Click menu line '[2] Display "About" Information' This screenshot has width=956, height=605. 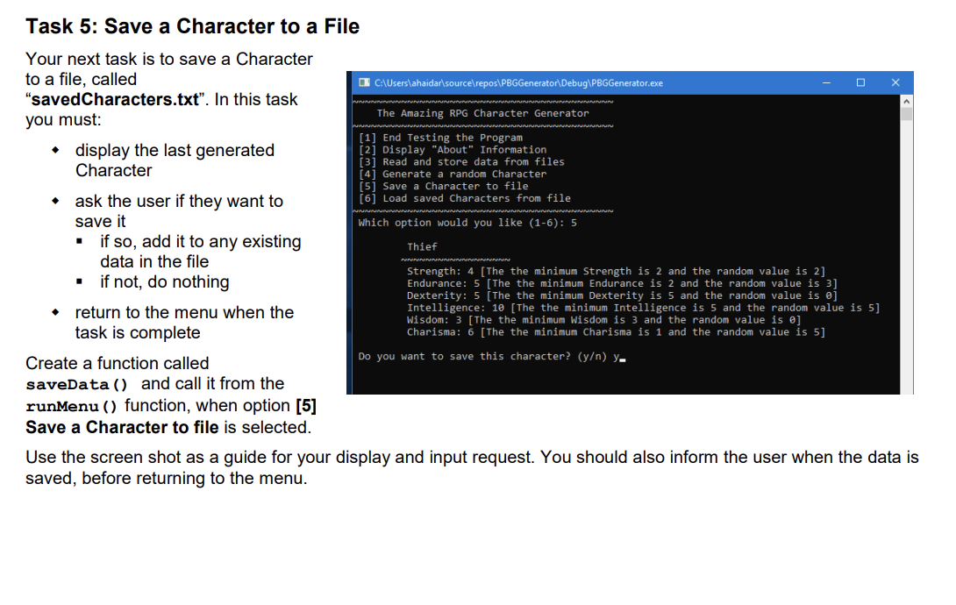click(x=453, y=150)
